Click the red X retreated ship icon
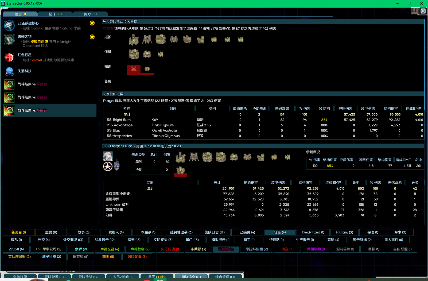This screenshot has height=281, width=428. point(134,69)
